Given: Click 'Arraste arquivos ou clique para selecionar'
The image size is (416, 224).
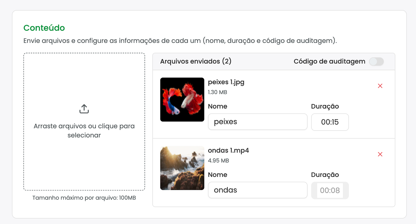Looking at the screenshot, I should (x=84, y=131).
